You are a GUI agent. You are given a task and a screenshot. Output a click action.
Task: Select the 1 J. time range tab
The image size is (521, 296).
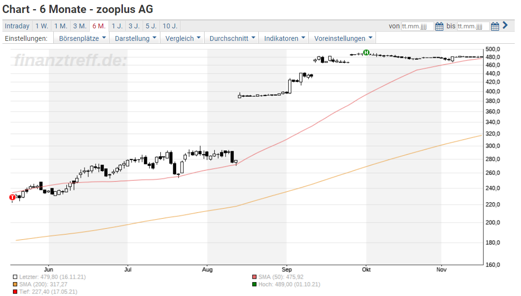pyautogui.click(x=117, y=26)
